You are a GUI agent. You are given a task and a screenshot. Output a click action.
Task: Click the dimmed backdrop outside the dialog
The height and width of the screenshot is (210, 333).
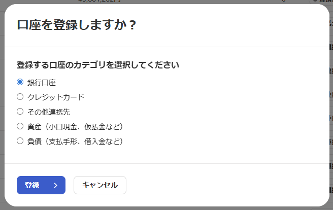tap(330, 101)
